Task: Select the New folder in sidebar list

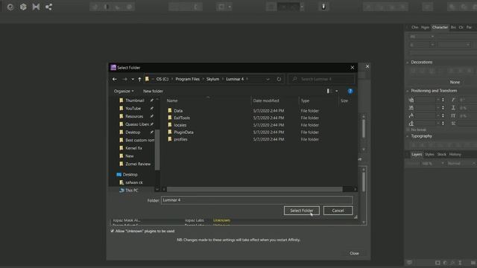Action: coord(129,156)
